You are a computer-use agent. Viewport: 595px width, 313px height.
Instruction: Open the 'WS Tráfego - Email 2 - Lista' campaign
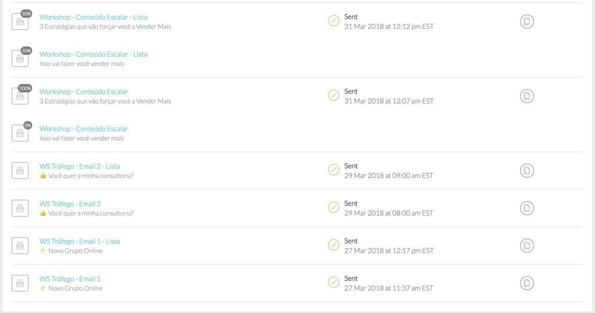pos(80,166)
